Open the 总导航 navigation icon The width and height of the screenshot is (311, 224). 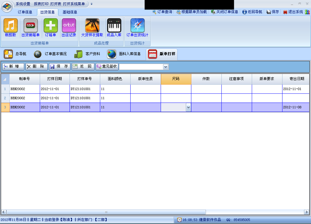point(8,54)
